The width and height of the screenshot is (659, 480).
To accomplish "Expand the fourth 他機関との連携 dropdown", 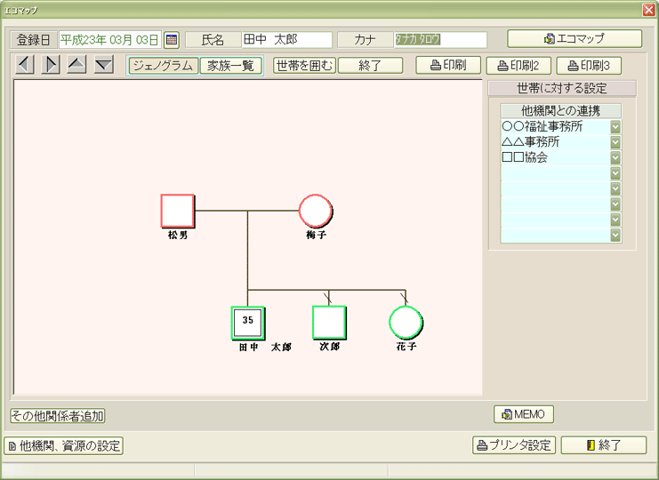I will point(615,173).
